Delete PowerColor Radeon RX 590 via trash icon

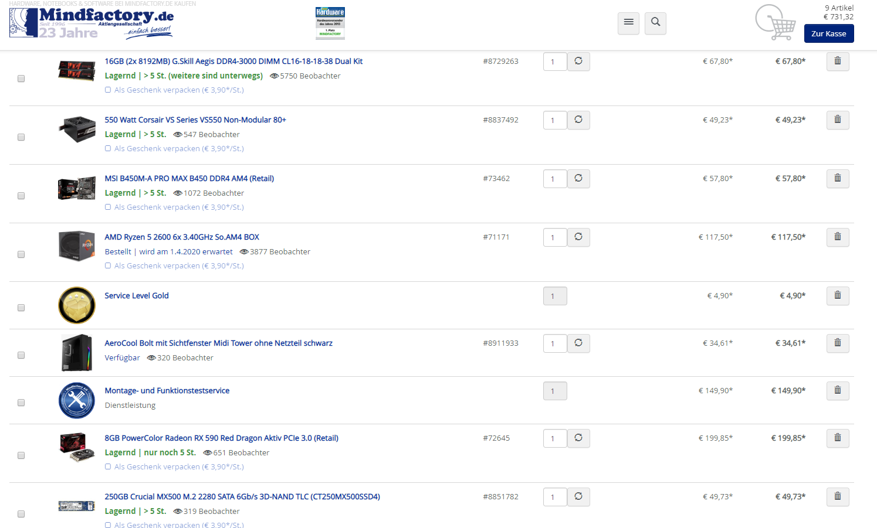[838, 438]
